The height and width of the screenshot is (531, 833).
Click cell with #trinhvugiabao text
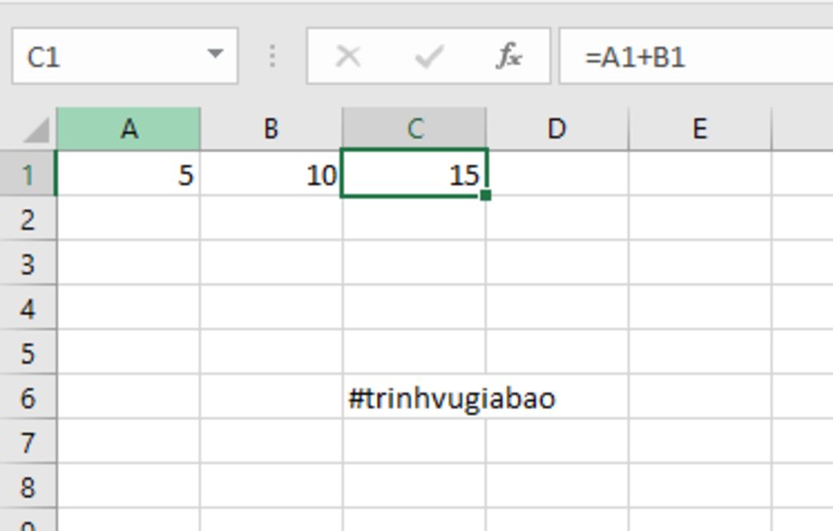(x=414, y=398)
